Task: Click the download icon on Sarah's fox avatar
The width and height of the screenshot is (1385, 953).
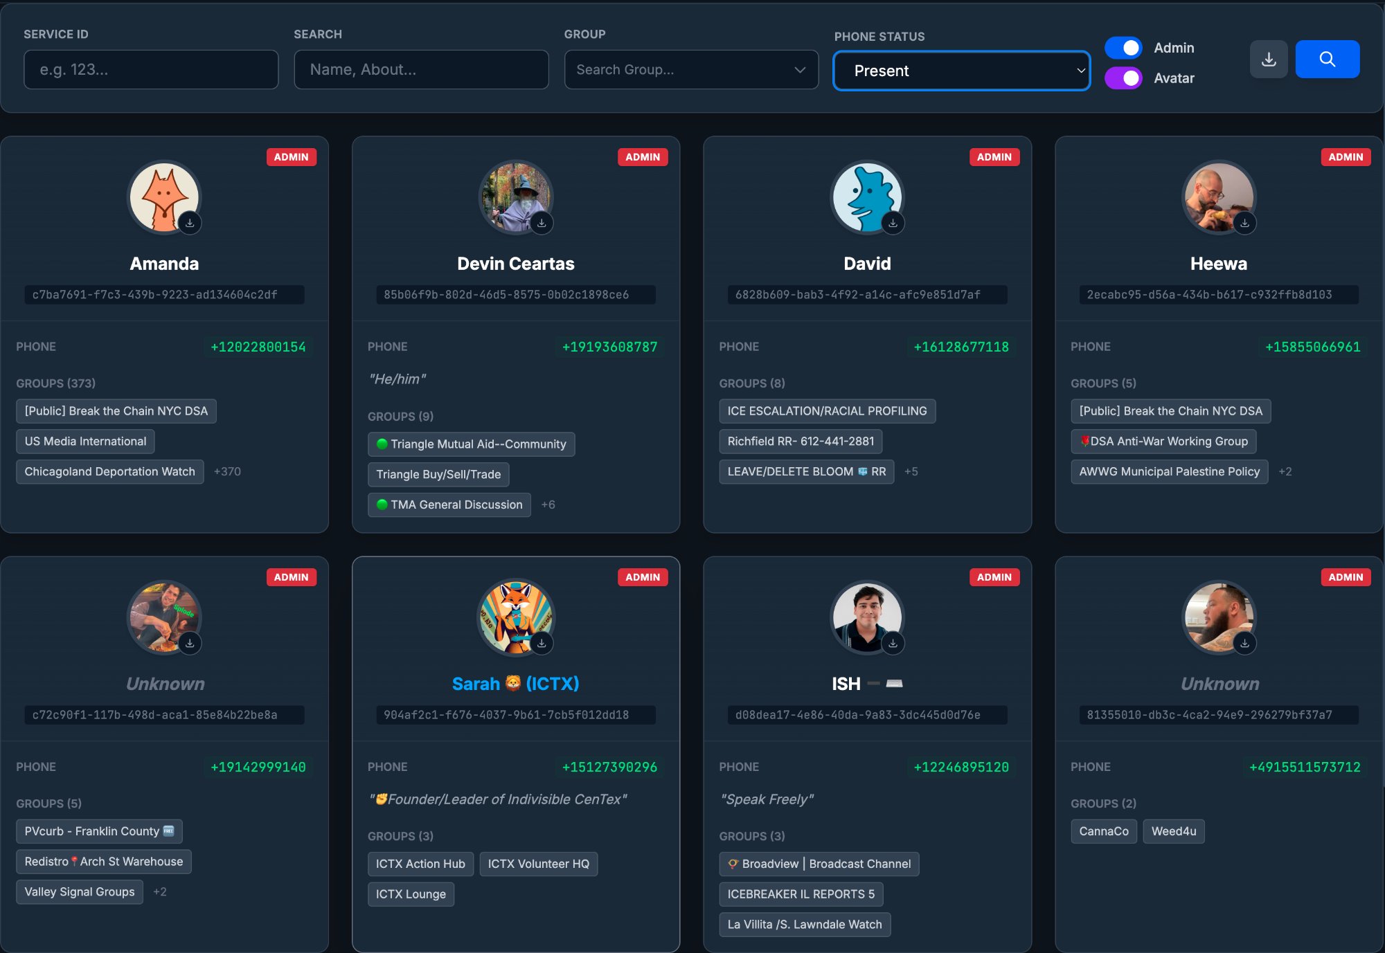Action: click(542, 643)
